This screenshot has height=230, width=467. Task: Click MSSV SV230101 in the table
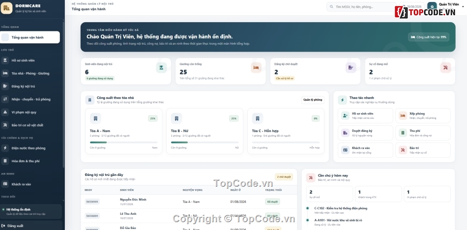tap(92, 201)
